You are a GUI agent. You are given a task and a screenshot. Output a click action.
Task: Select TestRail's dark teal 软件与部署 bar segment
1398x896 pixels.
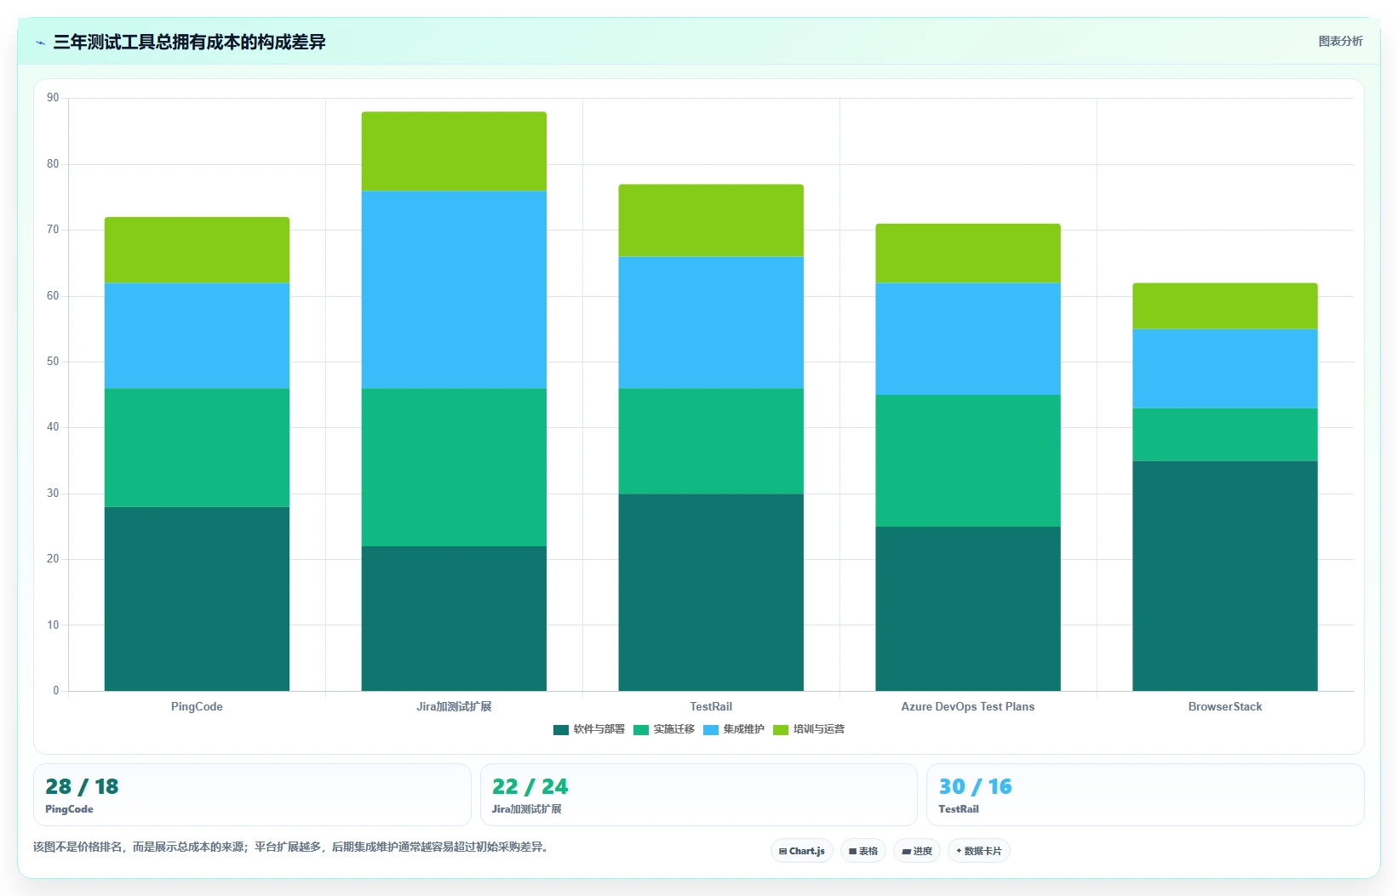pos(711,592)
